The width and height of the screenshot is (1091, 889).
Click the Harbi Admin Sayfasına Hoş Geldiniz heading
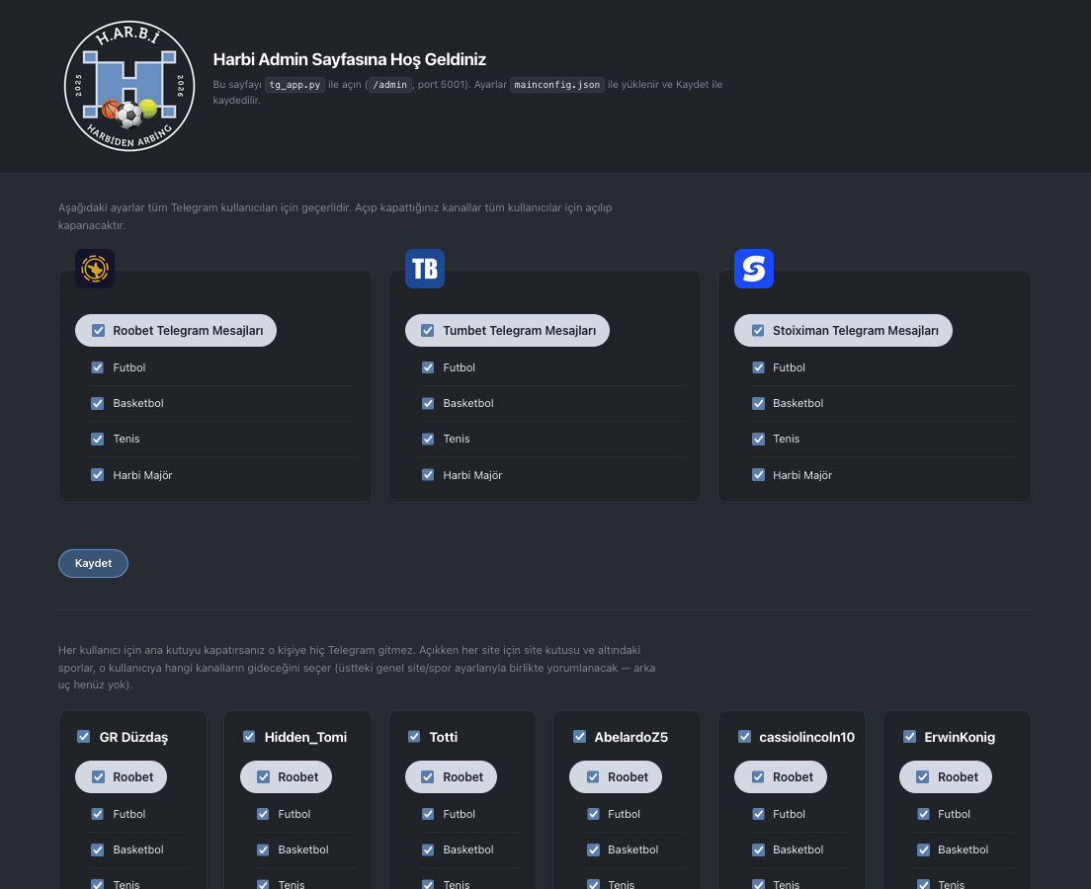(x=349, y=59)
